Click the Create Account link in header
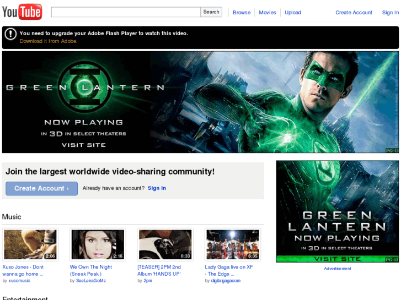 (x=354, y=13)
